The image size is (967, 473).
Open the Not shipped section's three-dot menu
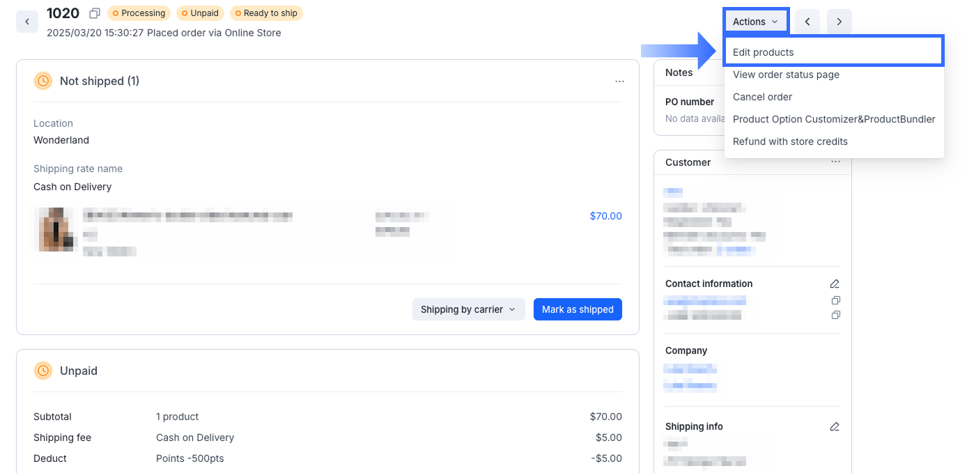619,82
